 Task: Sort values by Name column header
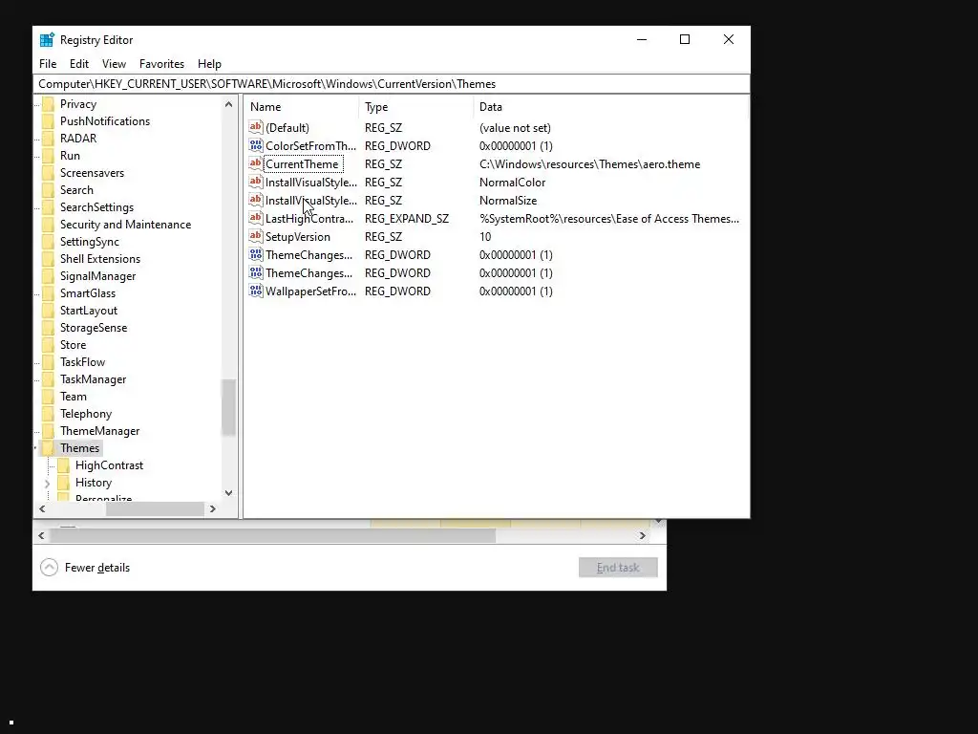(x=302, y=107)
